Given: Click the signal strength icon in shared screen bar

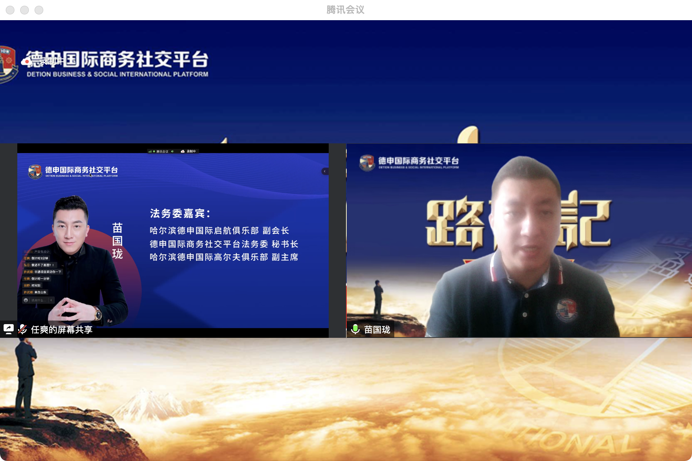Looking at the screenshot, I should (x=150, y=152).
